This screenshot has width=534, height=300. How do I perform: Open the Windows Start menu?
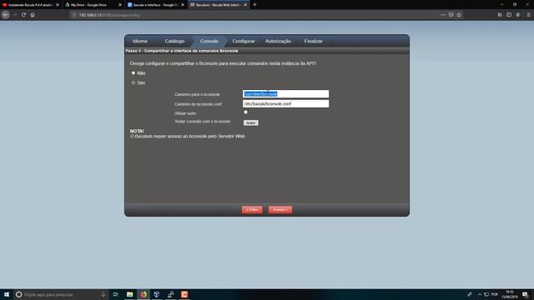7,294
